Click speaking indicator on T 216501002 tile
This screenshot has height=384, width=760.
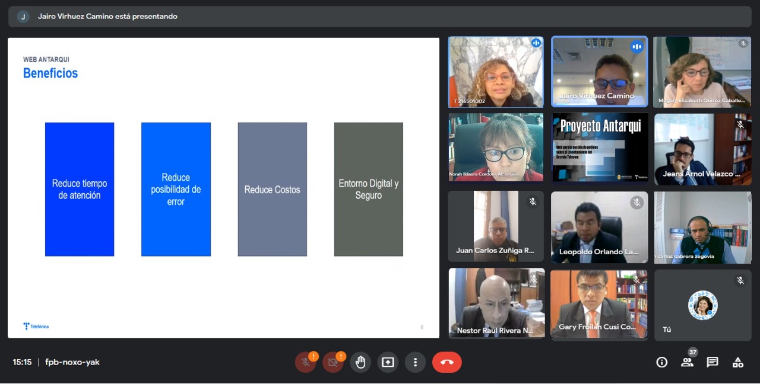(536, 43)
